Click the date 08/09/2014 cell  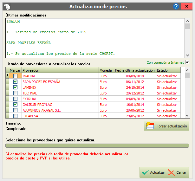tap(135, 76)
